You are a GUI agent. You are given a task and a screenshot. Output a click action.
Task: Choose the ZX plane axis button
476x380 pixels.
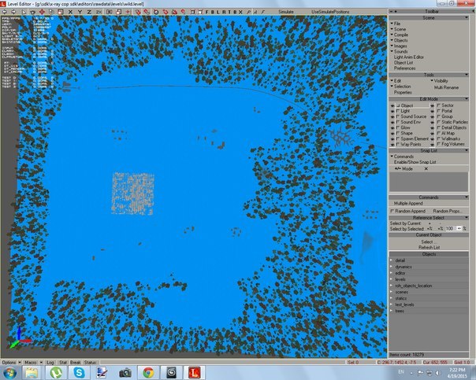[99, 12]
